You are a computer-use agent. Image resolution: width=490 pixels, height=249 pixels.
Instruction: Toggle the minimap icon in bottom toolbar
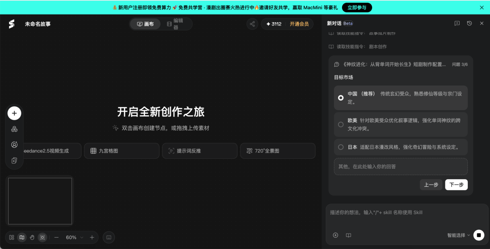click(22, 238)
